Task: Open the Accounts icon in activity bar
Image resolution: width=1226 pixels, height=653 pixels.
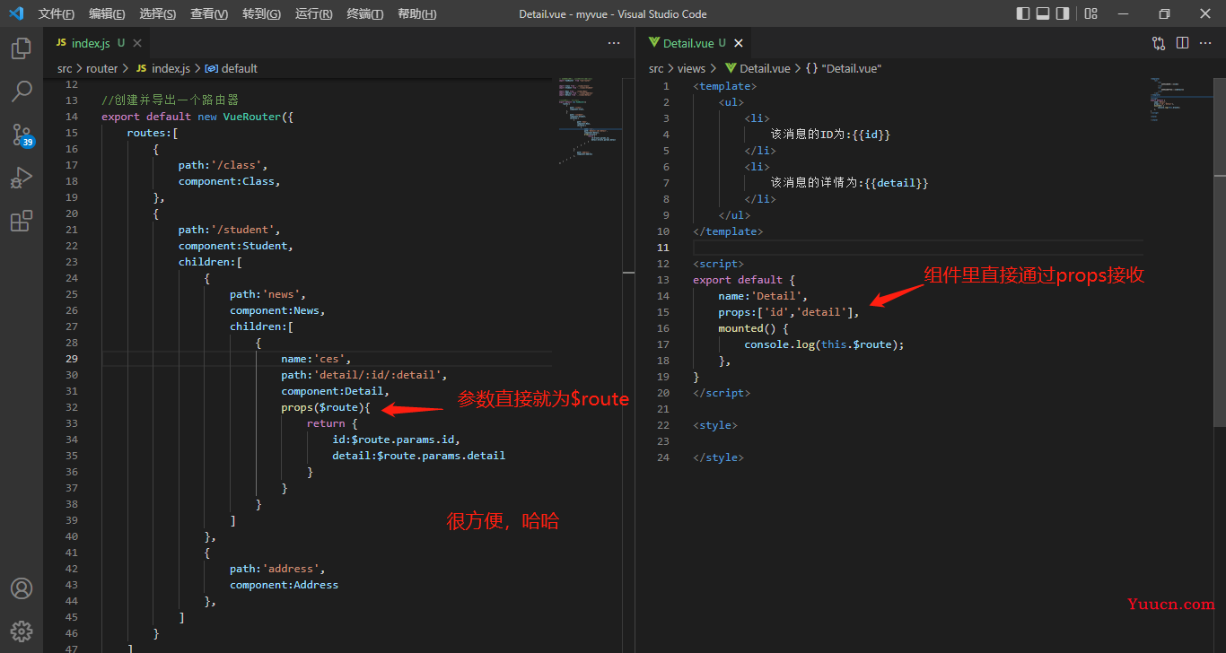Action: 22,588
